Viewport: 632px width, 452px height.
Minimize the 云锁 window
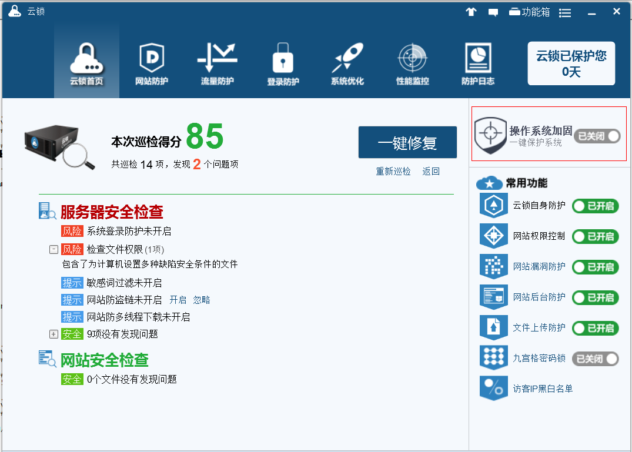point(591,14)
